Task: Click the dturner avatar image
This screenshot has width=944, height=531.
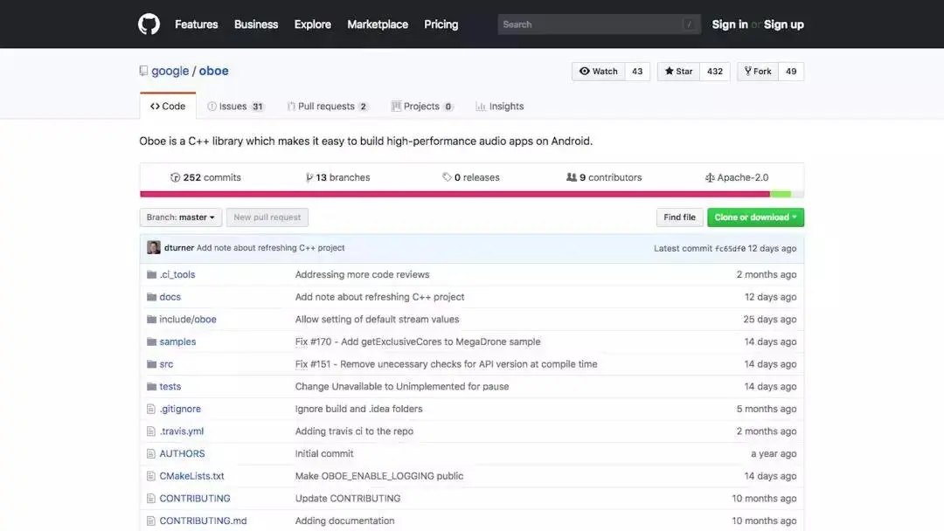Action: 154,248
